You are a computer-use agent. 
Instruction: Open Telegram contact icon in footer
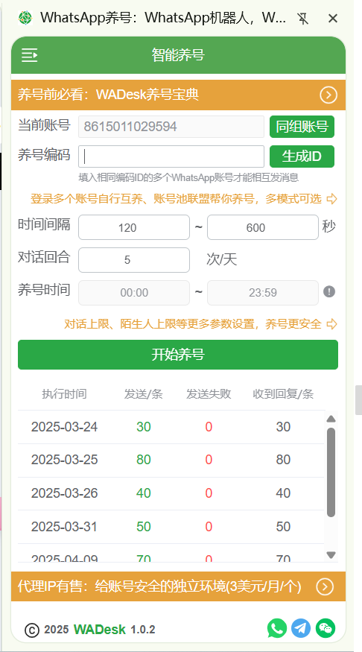[301, 628]
